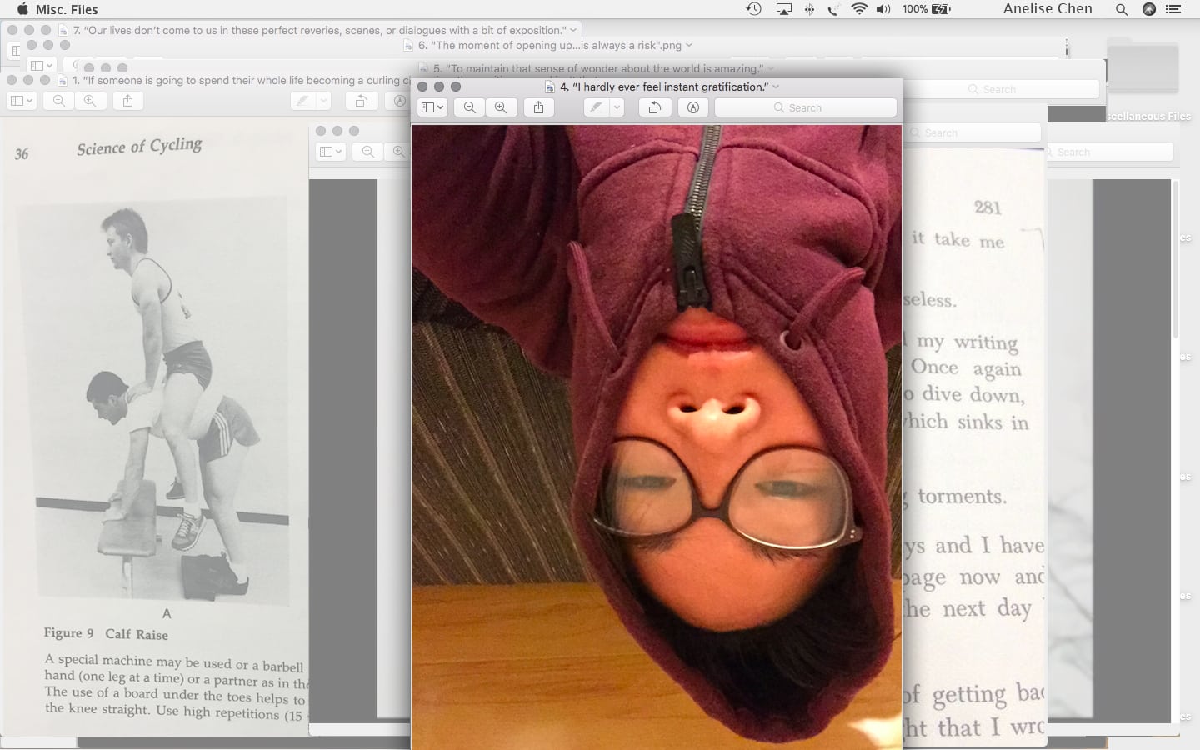Click the zoom in icon above Science of Cycling
The image size is (1200, 750).
[x=90, y=101]
